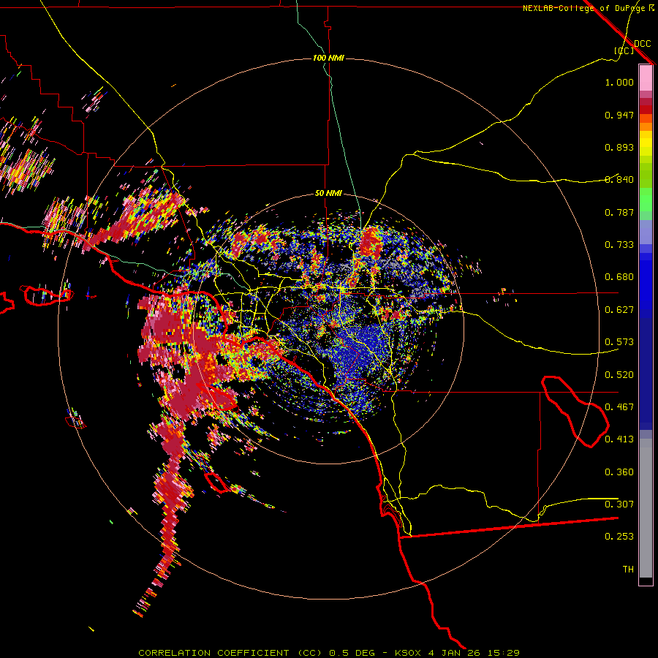Click the 0.787 scale value
This screenshot has width=658, height=658.
click(619, 212)
